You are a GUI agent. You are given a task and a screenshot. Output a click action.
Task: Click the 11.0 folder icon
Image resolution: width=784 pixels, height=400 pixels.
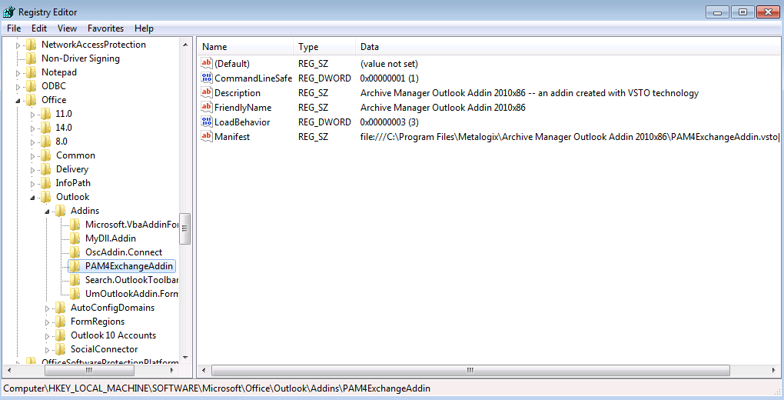tap(46, 114)
